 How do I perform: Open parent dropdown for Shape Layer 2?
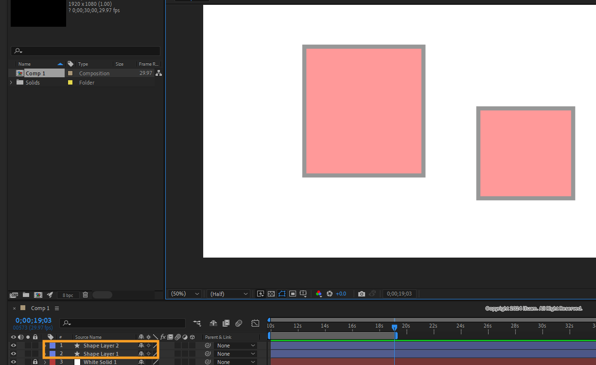(235, 346)
